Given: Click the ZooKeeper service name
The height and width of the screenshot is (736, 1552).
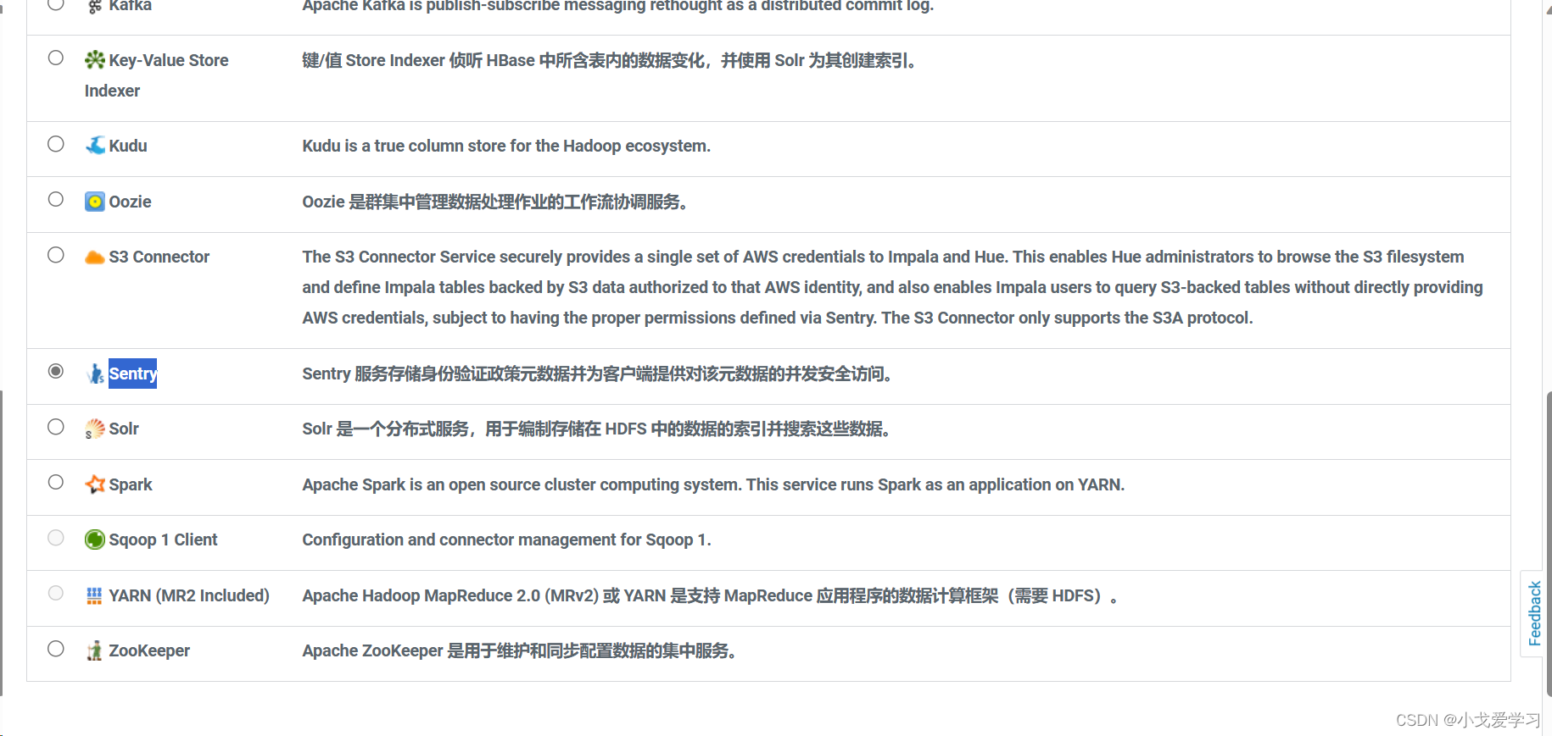Looking at the screenshot, I should click(149, 650).
